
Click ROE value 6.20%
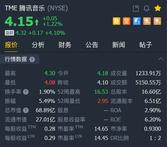pyautogui.click(x=153, y=120)
